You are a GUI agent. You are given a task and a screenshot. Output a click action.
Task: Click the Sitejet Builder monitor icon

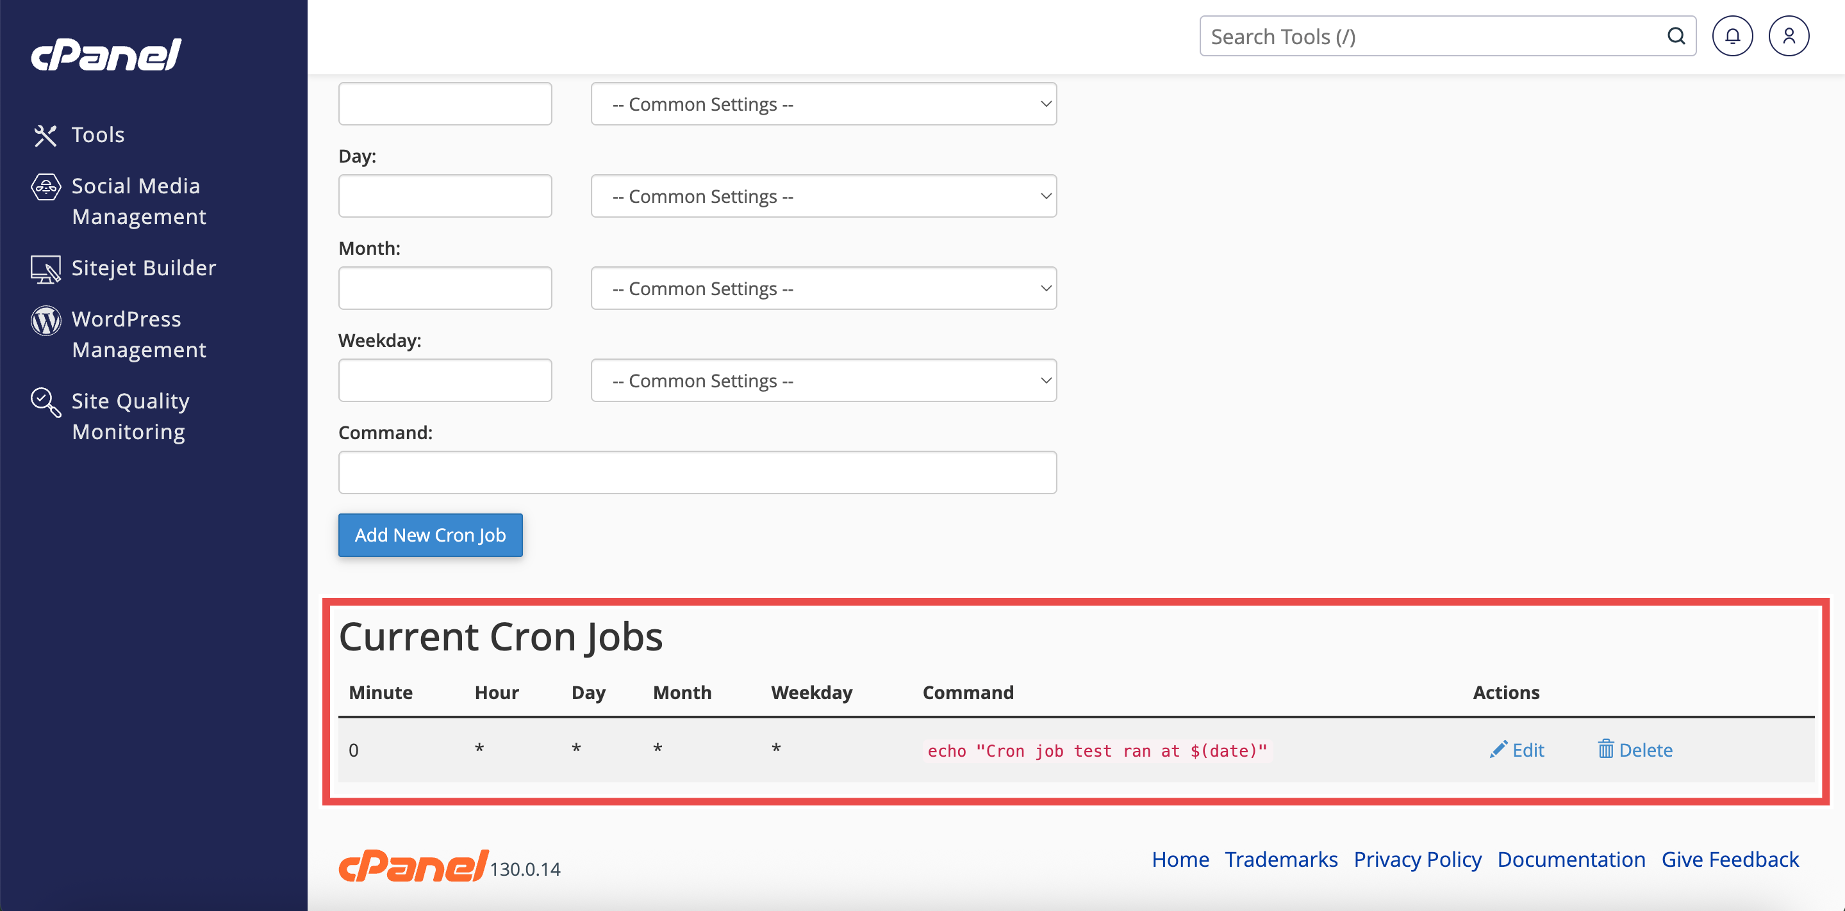(46, 269)
